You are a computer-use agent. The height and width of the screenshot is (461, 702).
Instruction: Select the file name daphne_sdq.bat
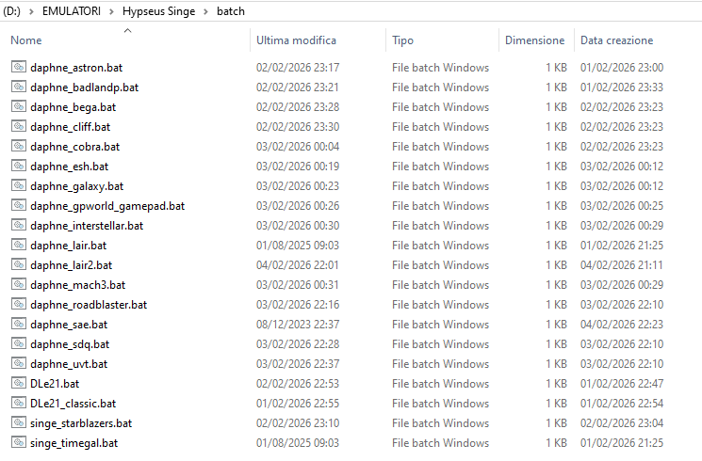point(70,344)
